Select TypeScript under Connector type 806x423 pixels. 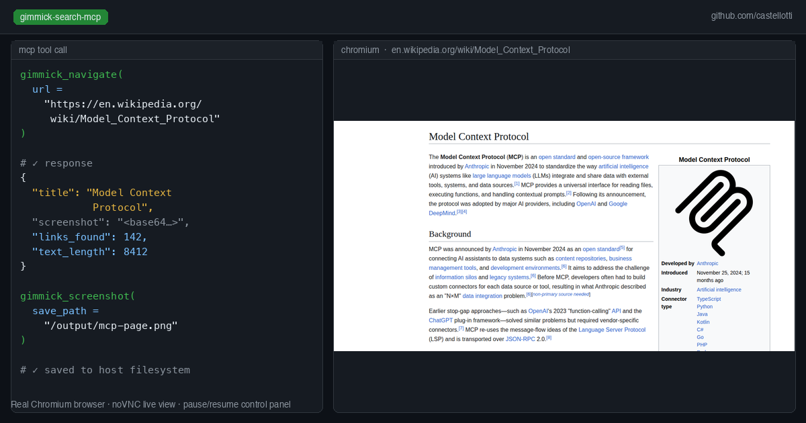tap(709, 299)
